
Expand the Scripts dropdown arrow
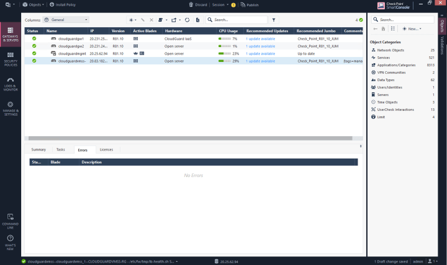[166, 20]
